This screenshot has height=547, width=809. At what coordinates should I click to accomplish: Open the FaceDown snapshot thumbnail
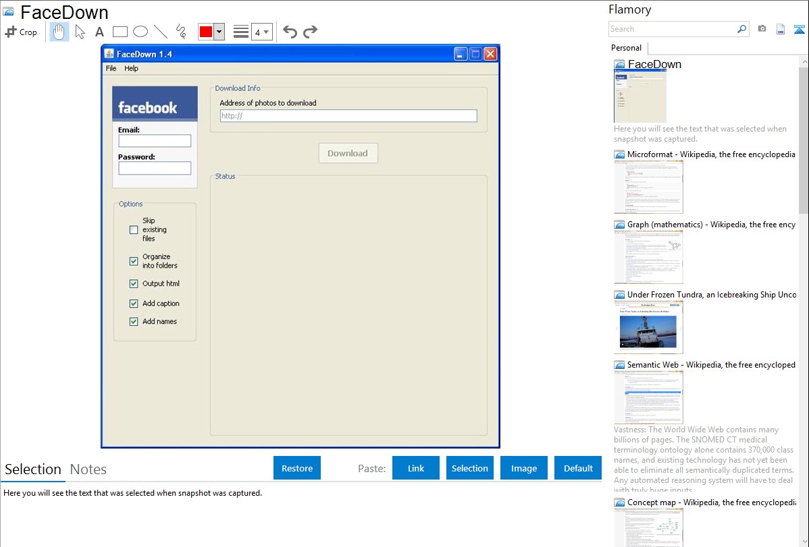click(640, 96)
